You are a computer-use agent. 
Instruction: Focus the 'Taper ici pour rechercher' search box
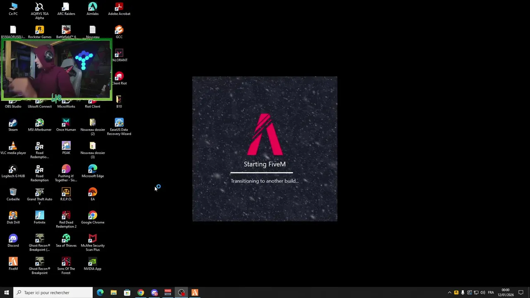(x=53, y=293)
